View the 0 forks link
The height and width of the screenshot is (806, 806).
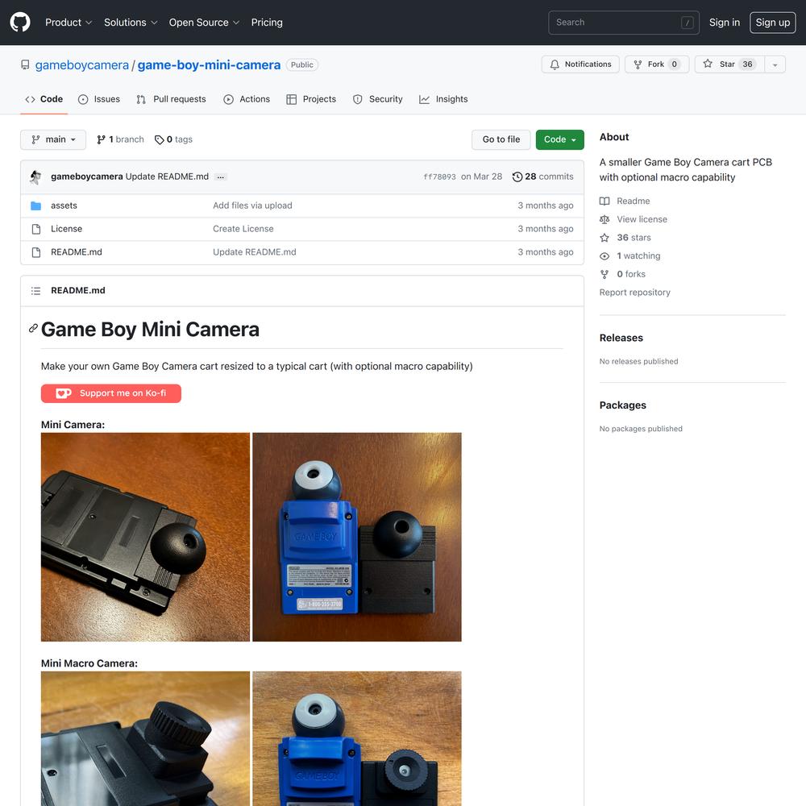point(631,274)
